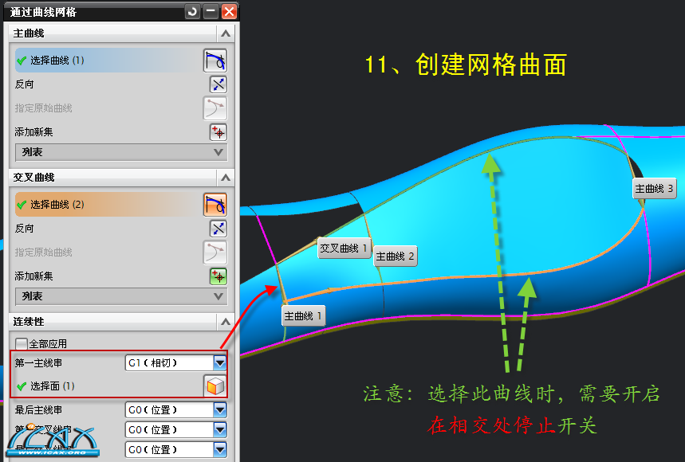Click the 交叉曲线 1 label in viewport

[x=344, y=248]
